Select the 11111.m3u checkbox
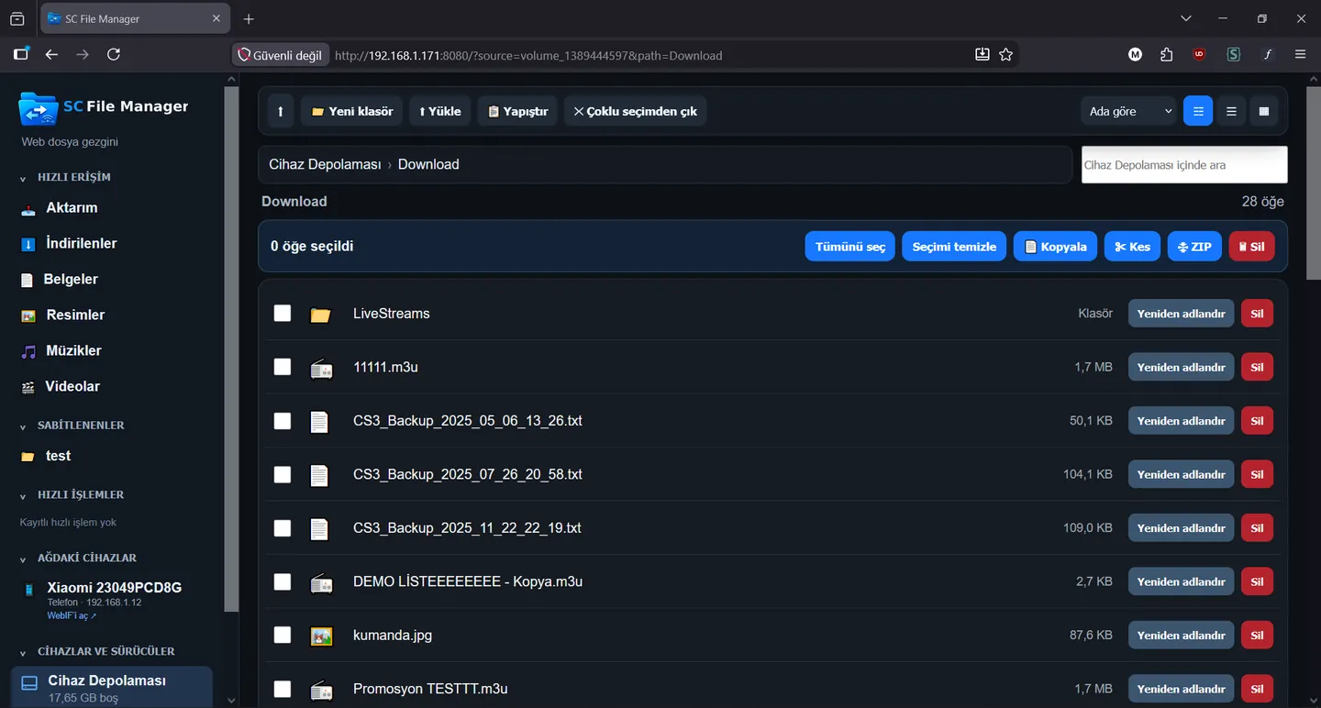The width and height of the screenshot is (1321, 708). pyautogui.click(x=283, y=367)
